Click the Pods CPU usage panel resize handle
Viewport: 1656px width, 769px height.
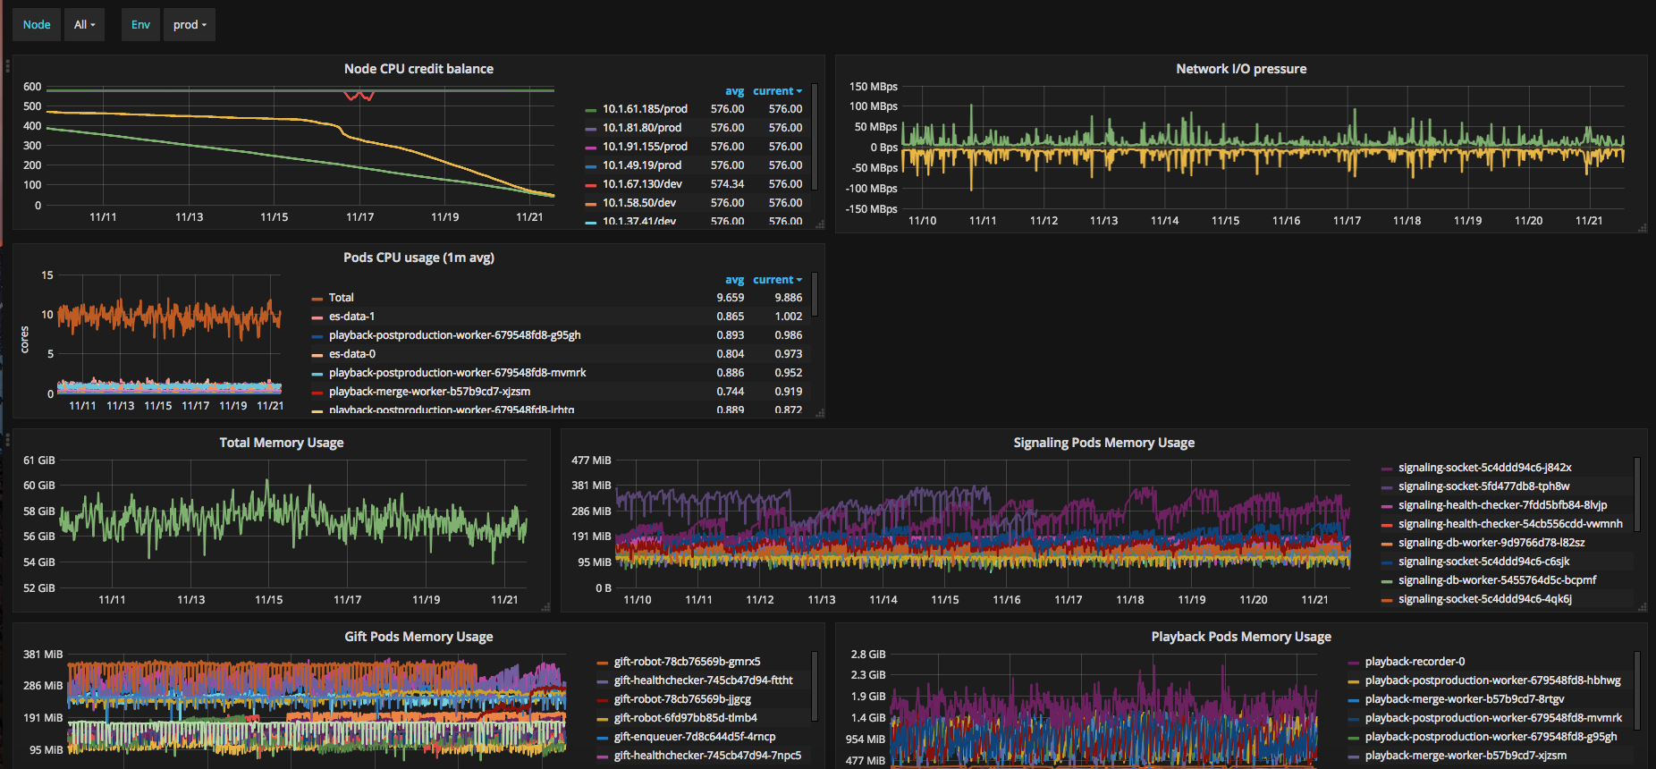coord(819,413)
